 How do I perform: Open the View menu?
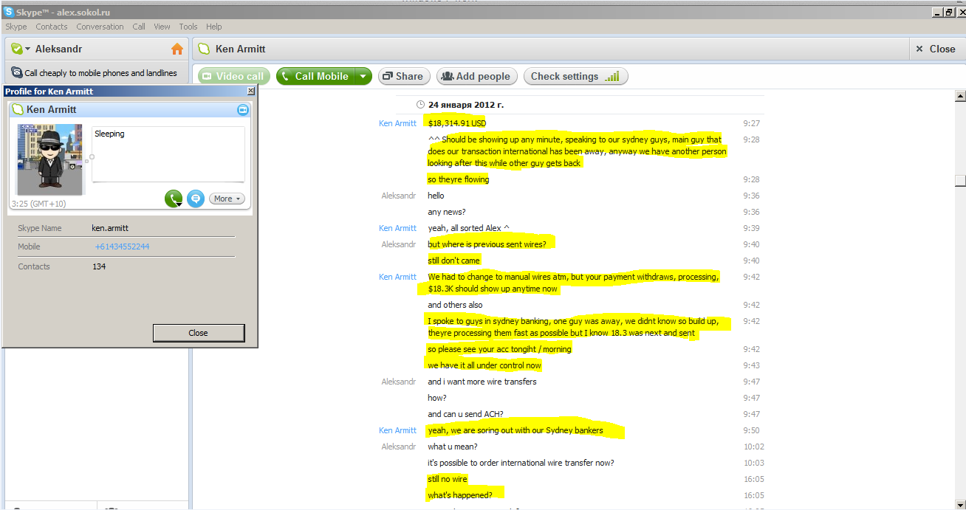pos(162,27)
